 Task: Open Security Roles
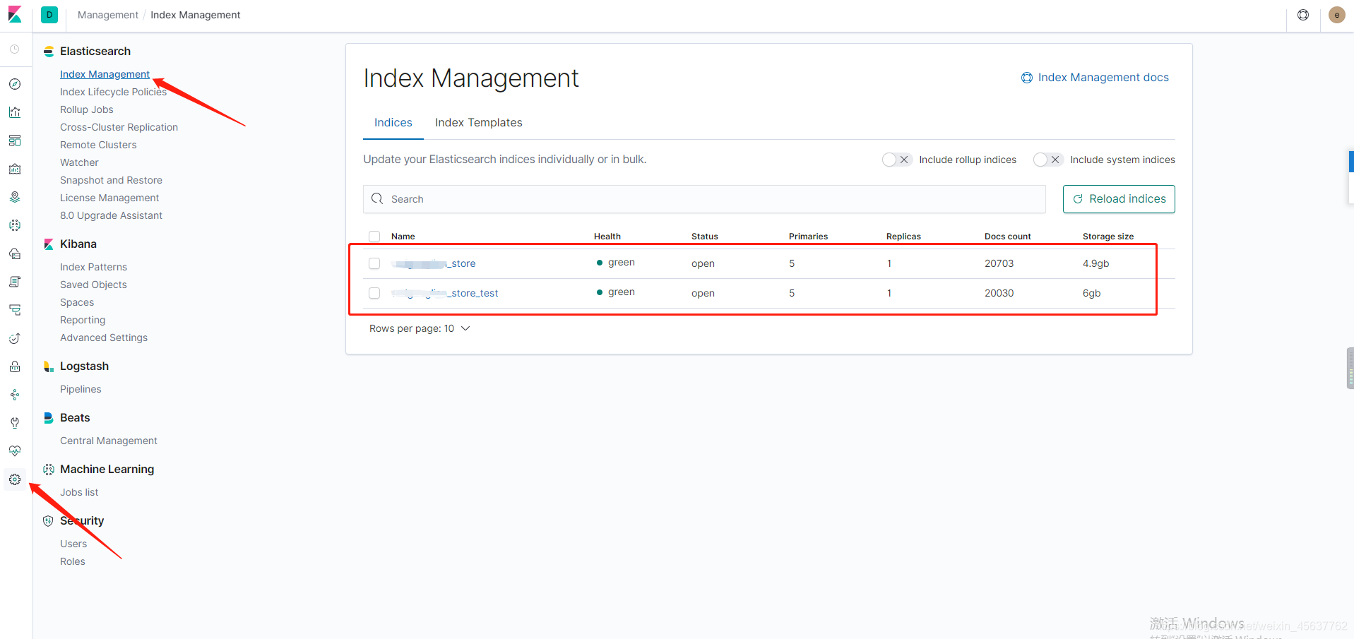pos(73,561)
